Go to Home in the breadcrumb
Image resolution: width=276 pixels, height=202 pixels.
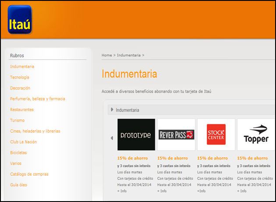pyautogui.click(x=106, y=55)
